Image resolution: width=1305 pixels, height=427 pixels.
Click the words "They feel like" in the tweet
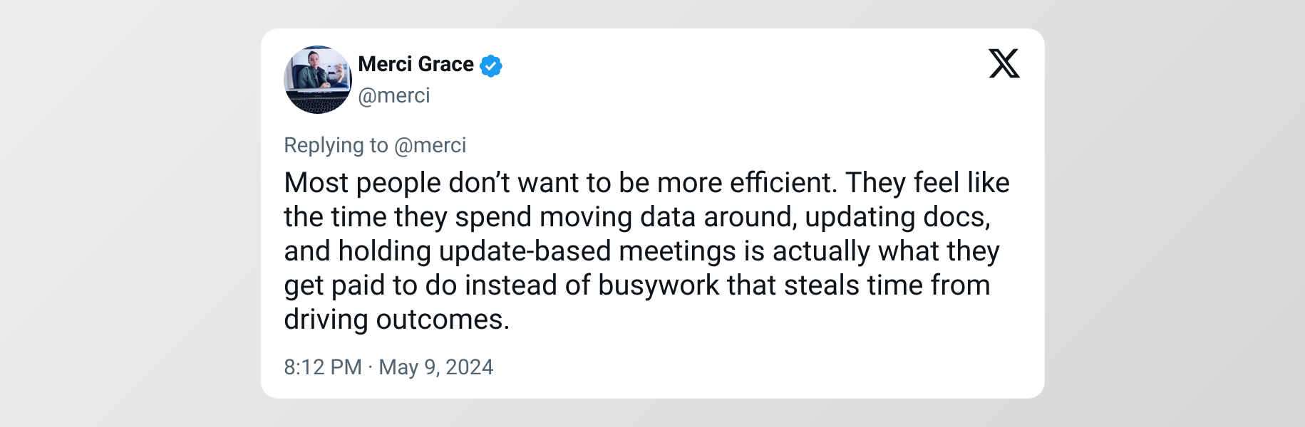click(927, 183)
